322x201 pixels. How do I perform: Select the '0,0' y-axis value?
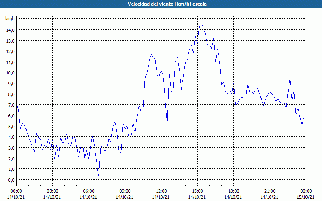point(11,180)
